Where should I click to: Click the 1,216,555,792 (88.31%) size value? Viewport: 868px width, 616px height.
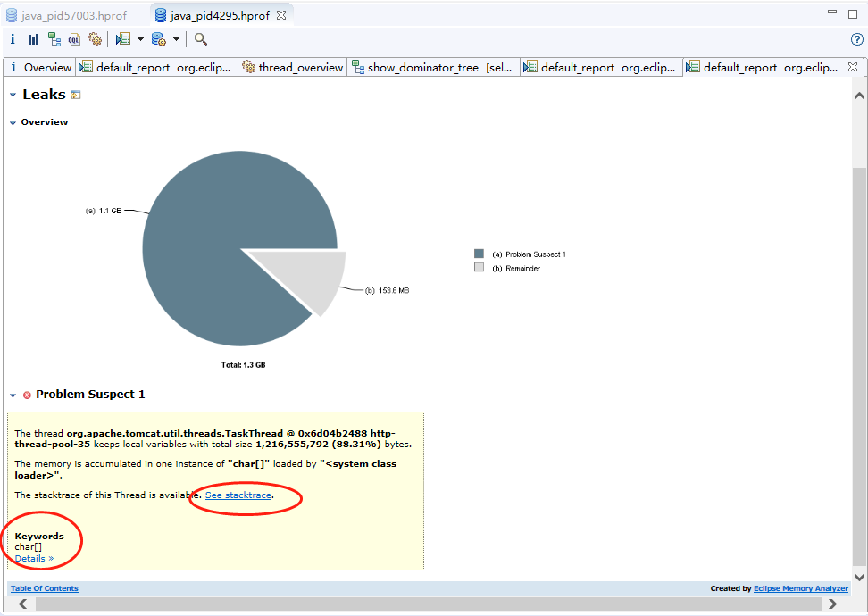tap(318, 444)
